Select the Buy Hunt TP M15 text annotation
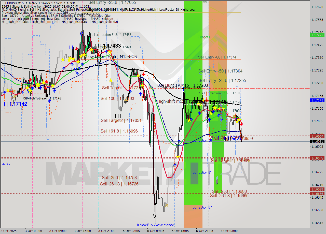Image resolution: width=326 pixels, height=234 pixels. (x=178, y=85)
